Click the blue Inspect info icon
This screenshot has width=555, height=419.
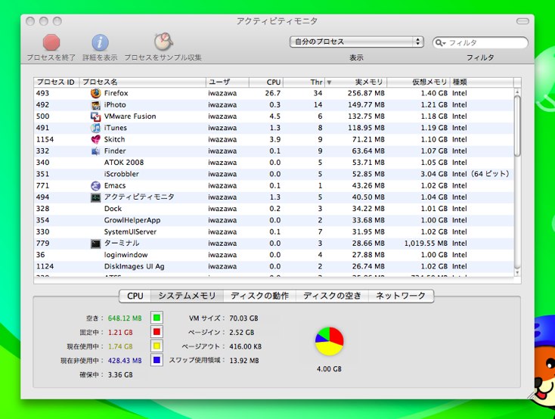pyautogui.click(x=100, y=43)
